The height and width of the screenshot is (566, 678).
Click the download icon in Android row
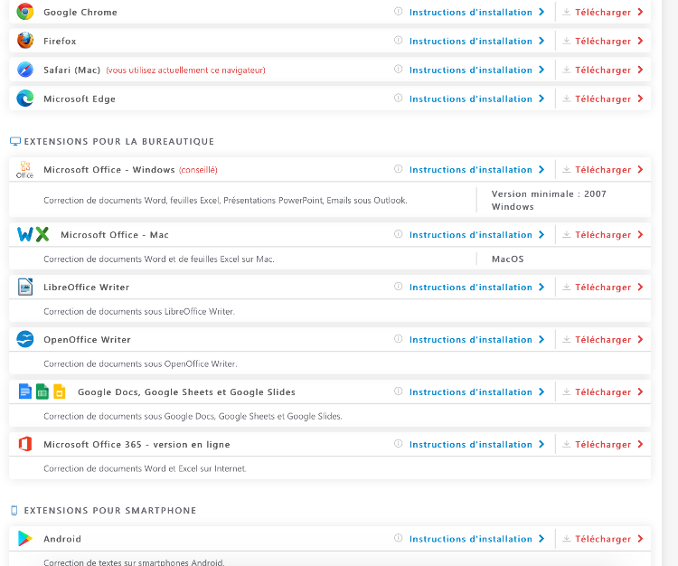pyautogui.click(x=567, y=538)
